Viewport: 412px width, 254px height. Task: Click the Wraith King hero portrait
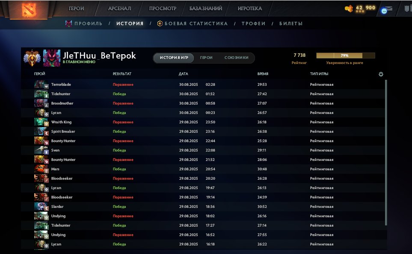[x=41, y=122]
